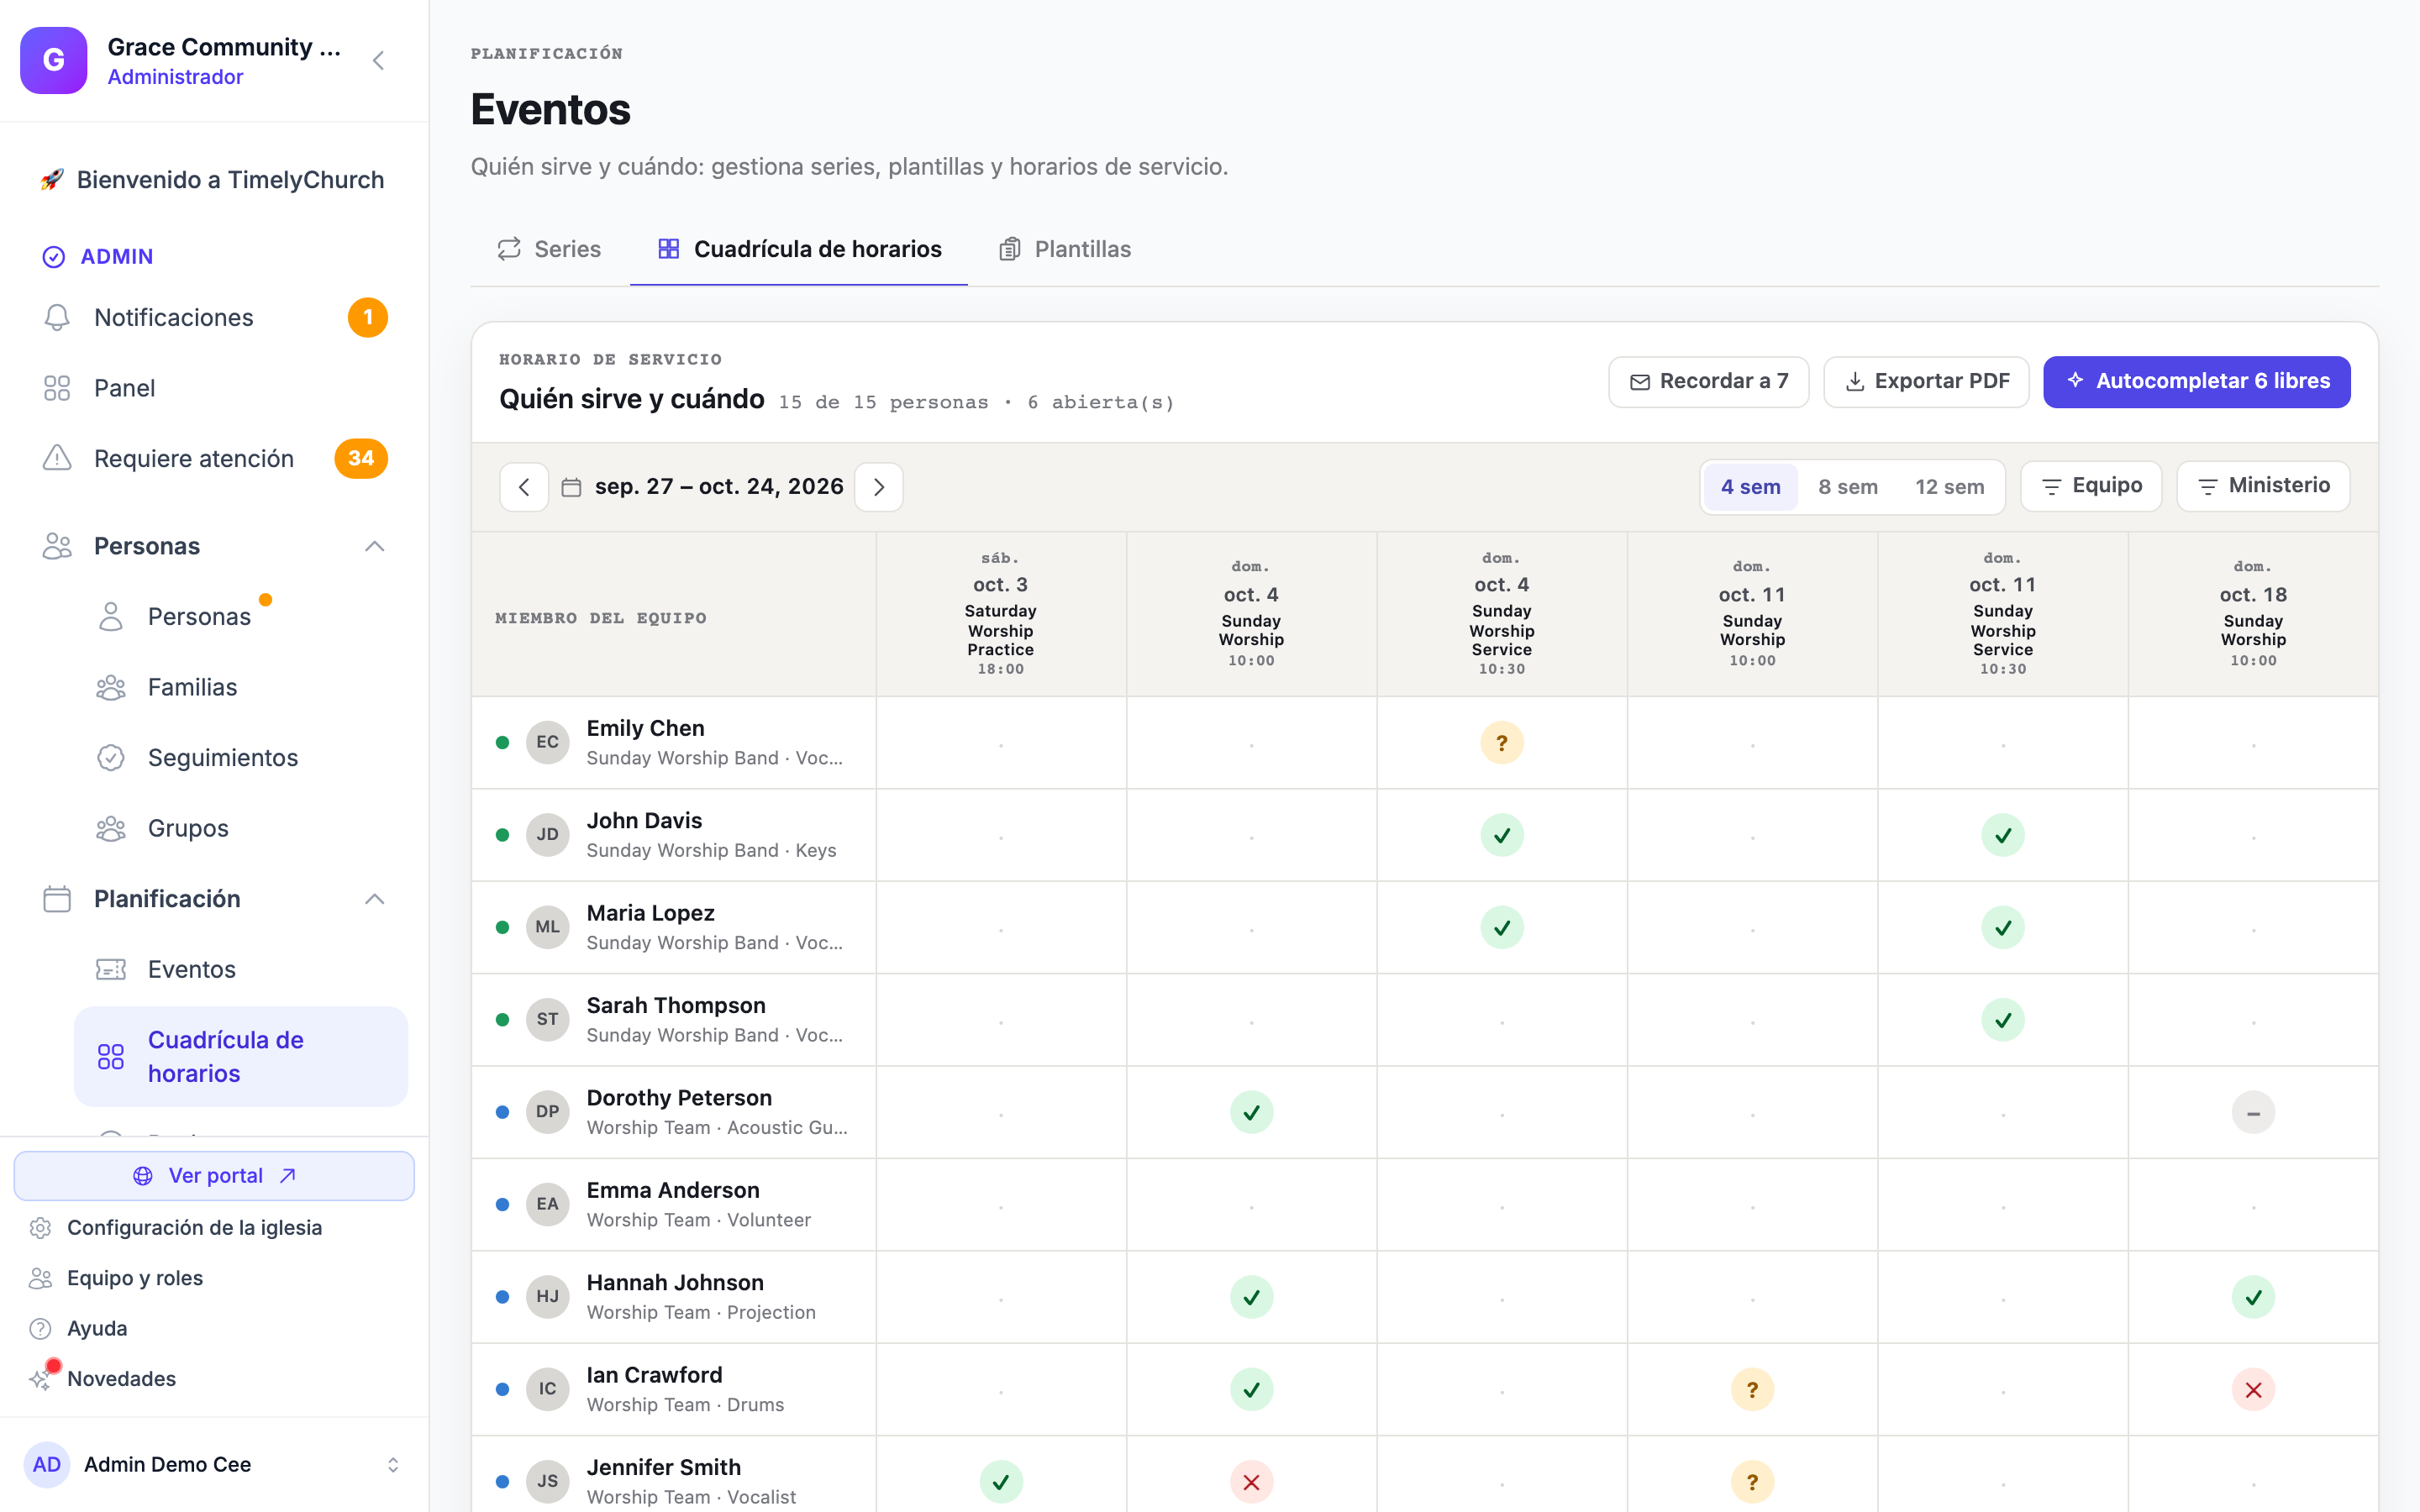Image resolution: width=2420 pixels, height=1512 pixels.
Task: Switch to the Series tab
Action: (x=549, y=249)
